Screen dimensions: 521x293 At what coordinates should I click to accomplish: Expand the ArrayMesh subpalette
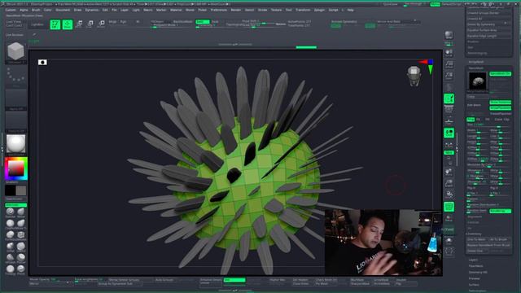[x=476, y=62]
